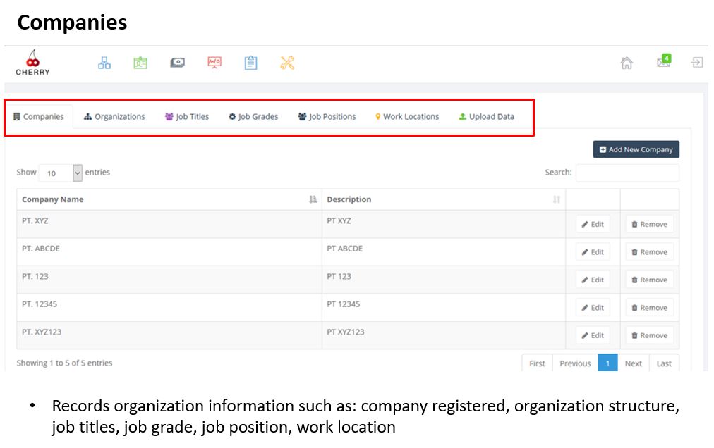Open the red presentation board icon
Image resolution: width=714 pixels, height=448 pixels.
214,63
